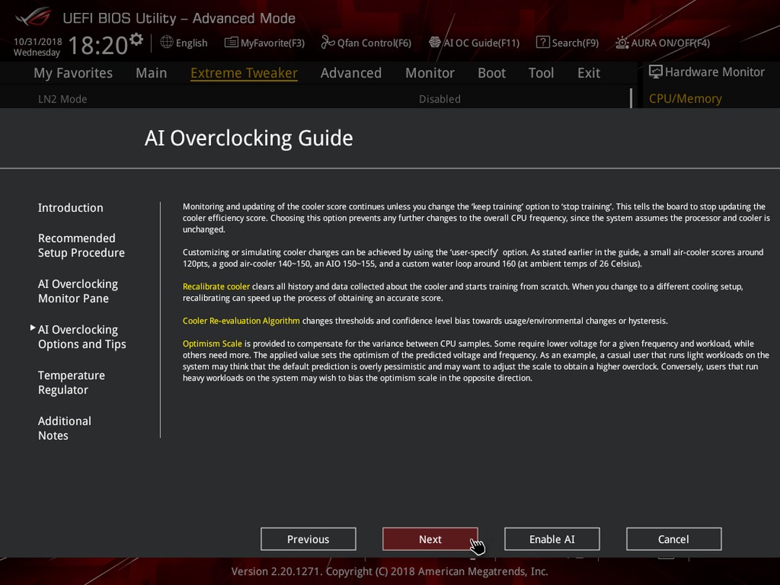Click the Hardware Monitor display icon

point(656,71)
